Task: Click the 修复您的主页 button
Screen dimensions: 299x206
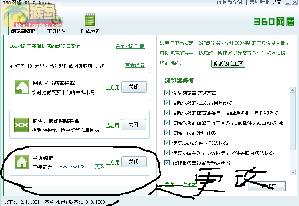Action: pos(228,64)
